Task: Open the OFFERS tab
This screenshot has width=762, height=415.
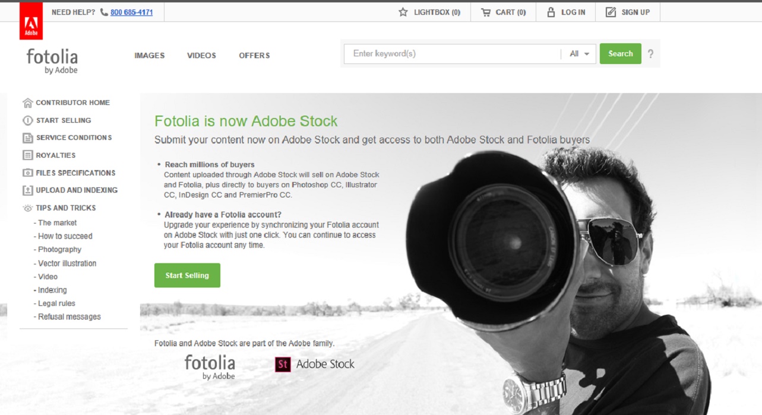Action: pos(254,55)
